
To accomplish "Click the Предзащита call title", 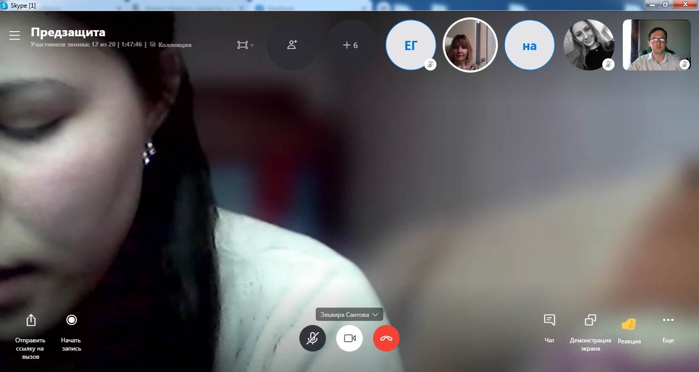I will click(x=68, y=32).
